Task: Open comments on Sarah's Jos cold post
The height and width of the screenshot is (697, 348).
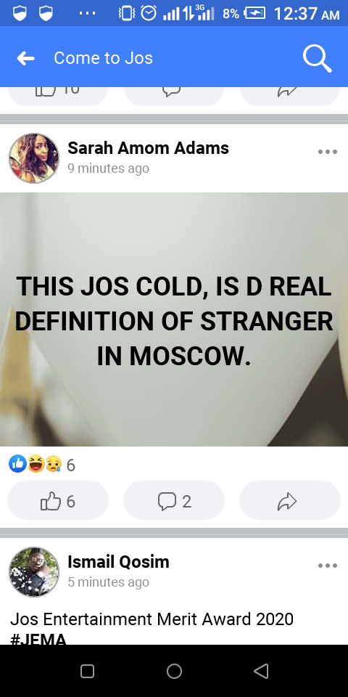Action: click(x=174, y=501)
